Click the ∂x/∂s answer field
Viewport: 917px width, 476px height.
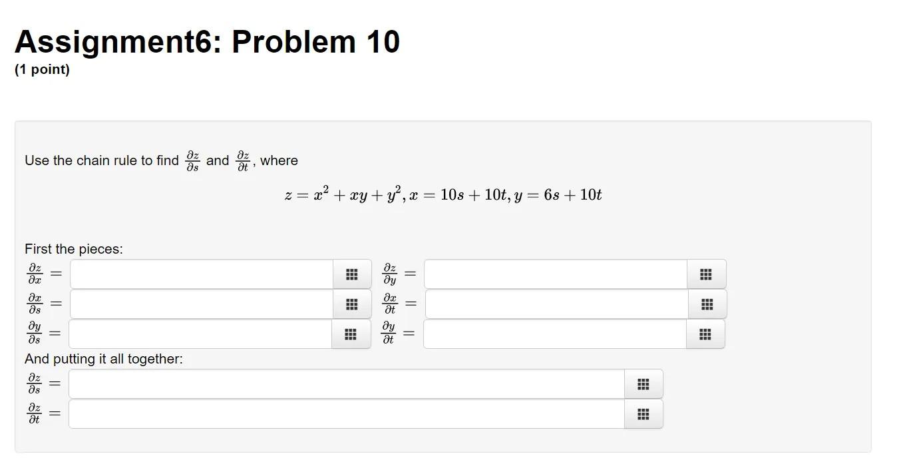point(200,304)
